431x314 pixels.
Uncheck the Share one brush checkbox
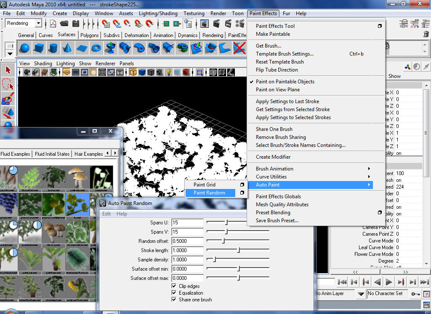[174, 299]
